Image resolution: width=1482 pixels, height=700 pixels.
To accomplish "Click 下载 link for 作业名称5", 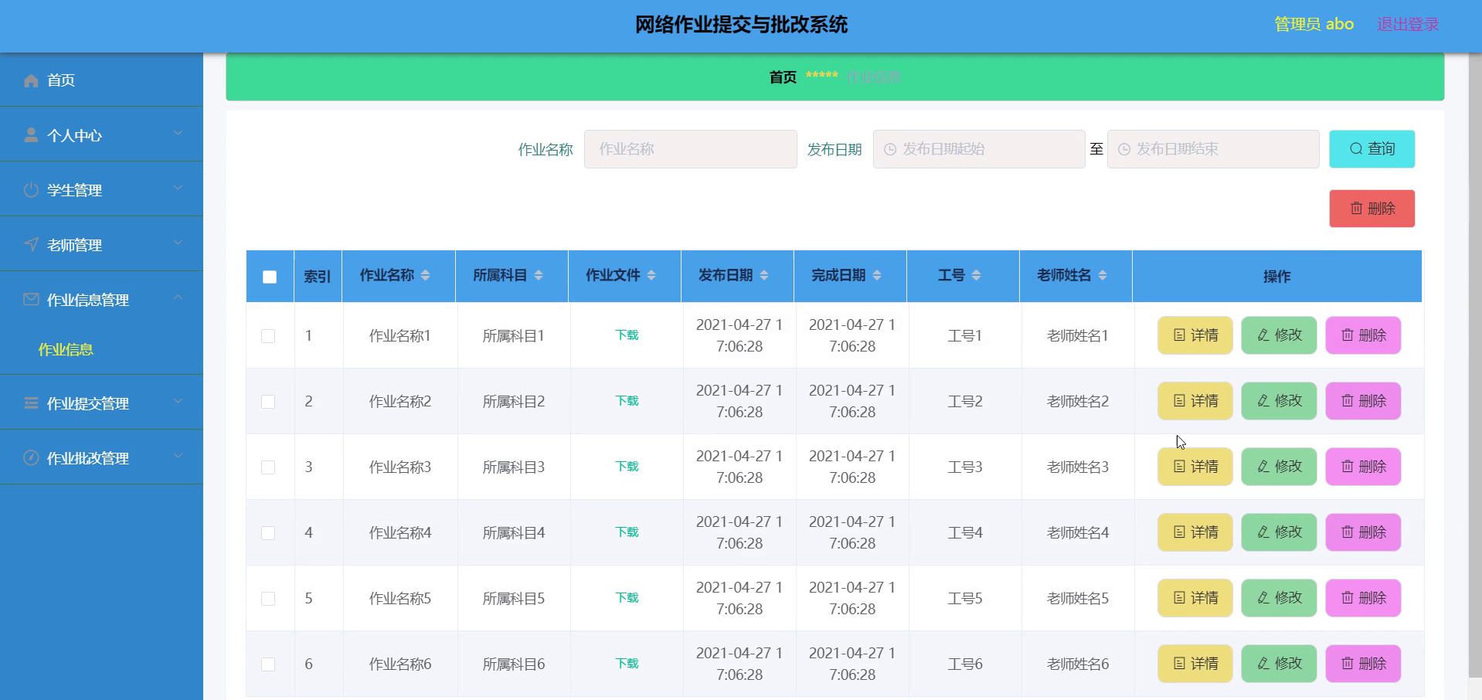I will (627, 598).
